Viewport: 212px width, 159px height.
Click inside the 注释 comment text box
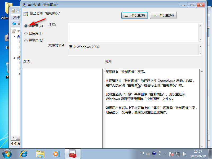pos(132,32)
